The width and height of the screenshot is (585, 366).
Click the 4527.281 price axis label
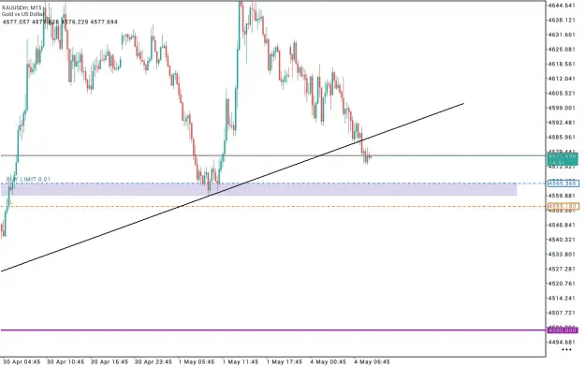(x=562, y=269)
